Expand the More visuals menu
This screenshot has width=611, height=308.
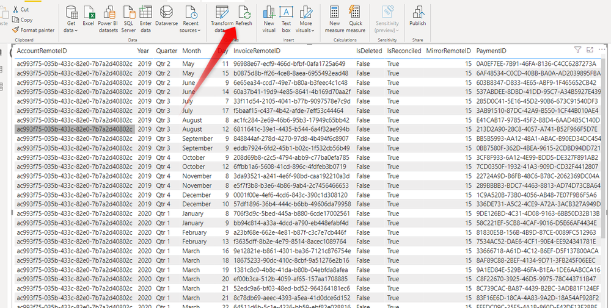pos(305,18)
